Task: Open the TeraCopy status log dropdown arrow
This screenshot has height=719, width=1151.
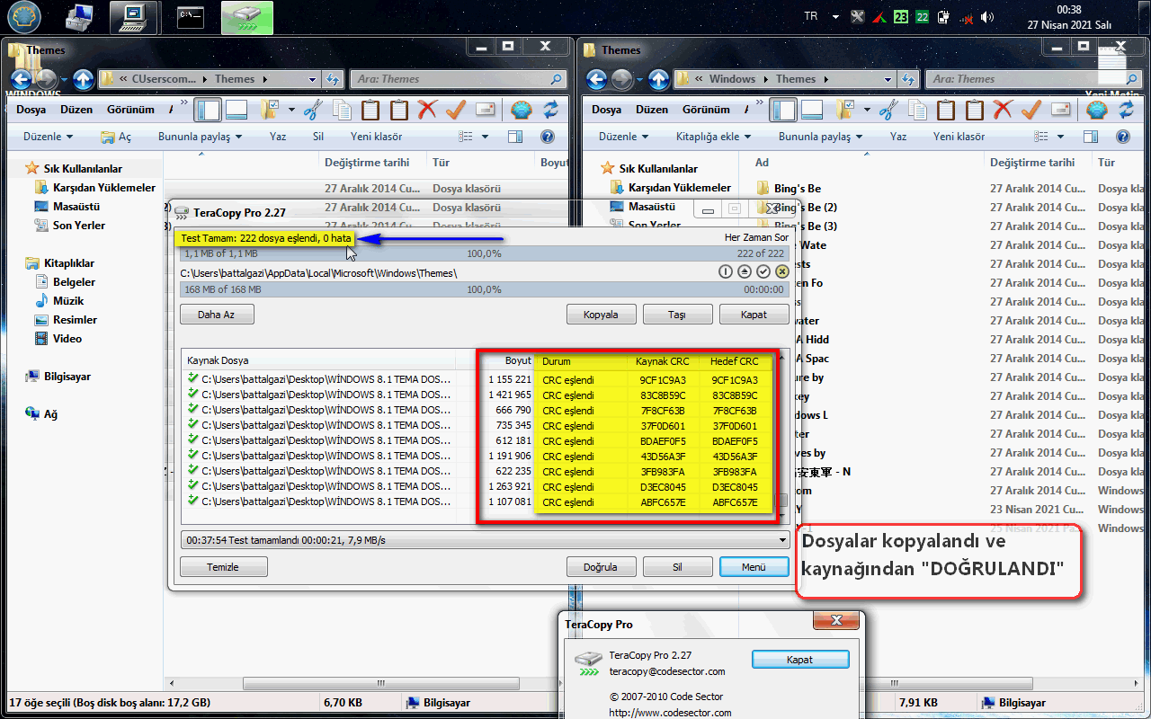Action: tap(782, 540)
